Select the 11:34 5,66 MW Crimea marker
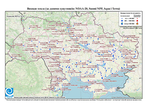Viewport: 147px width, 104px height. [x=94, y=92]
